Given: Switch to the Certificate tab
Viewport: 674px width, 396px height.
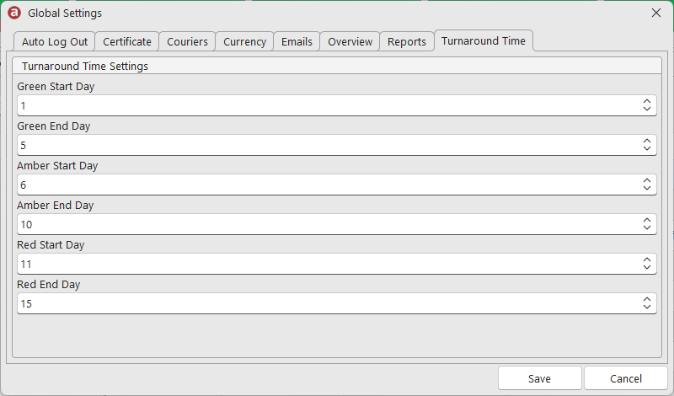Looking at the screenshot, I should 127,42.
